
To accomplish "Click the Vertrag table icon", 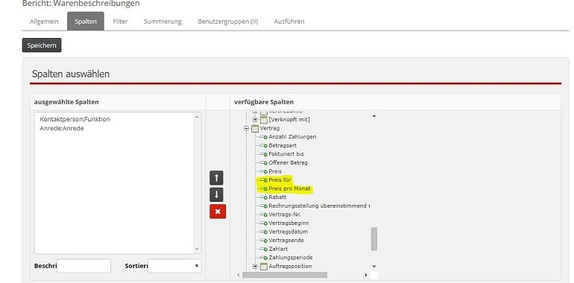I will (255, 128).
